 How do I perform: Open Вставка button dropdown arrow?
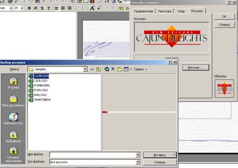tap(174, 155)
